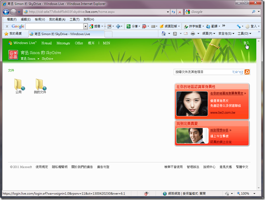This screenshot has height=200, width=265.
Task: Click the woman's photo in the ad
Action: click(192, 104)
